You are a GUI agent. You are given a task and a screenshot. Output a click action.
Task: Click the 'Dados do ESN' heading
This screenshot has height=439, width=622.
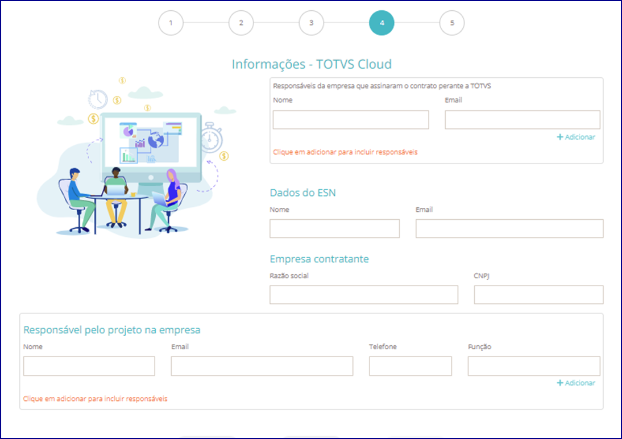302,193
